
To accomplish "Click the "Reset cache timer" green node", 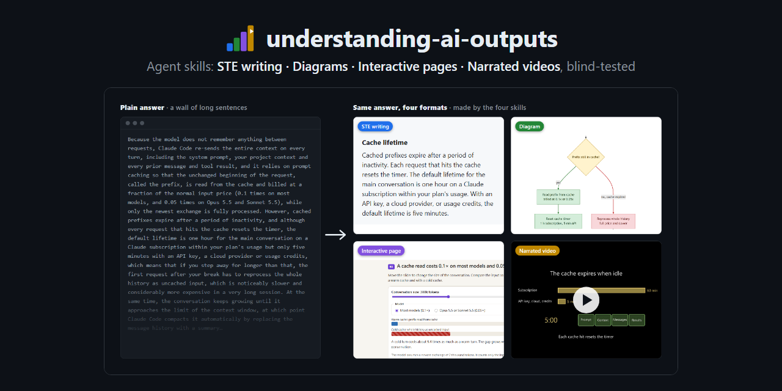I will point(558,221).
